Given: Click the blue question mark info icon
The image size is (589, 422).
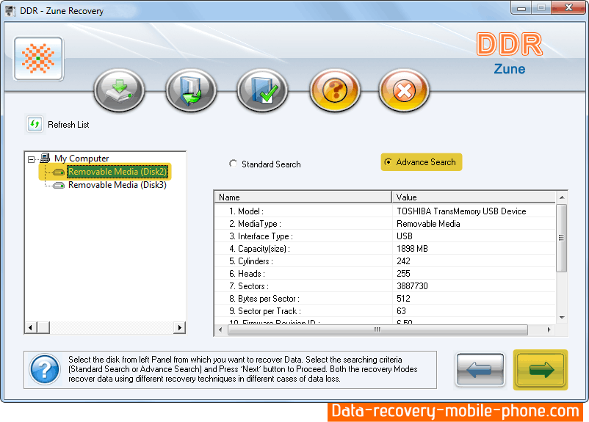Looking at the screenshot, I should point(45,369).
